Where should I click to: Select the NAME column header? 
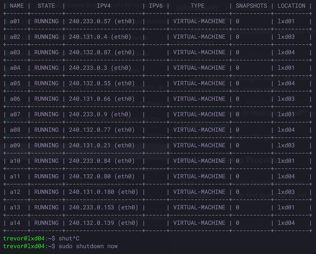pyautogui.click(x=17, y=6)
